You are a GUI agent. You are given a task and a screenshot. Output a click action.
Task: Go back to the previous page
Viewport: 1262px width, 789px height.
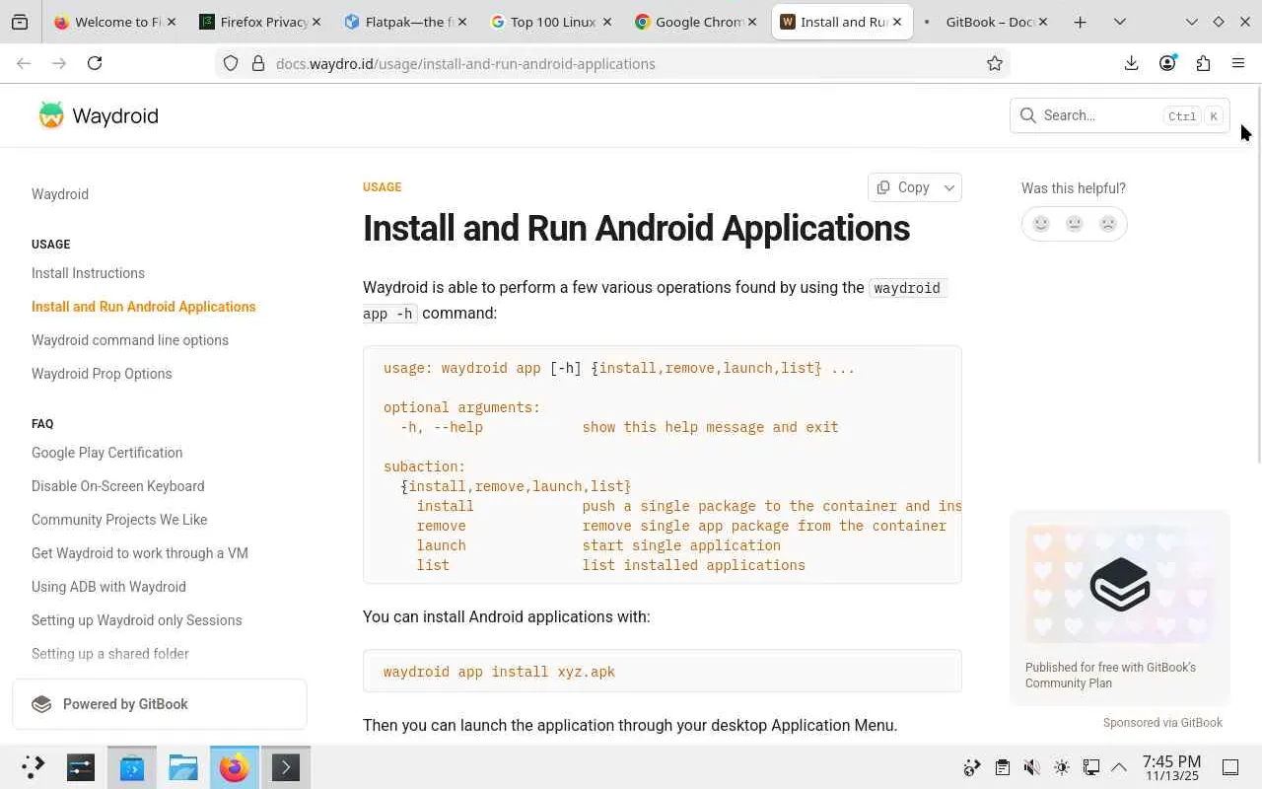click(x=24, y=63)
